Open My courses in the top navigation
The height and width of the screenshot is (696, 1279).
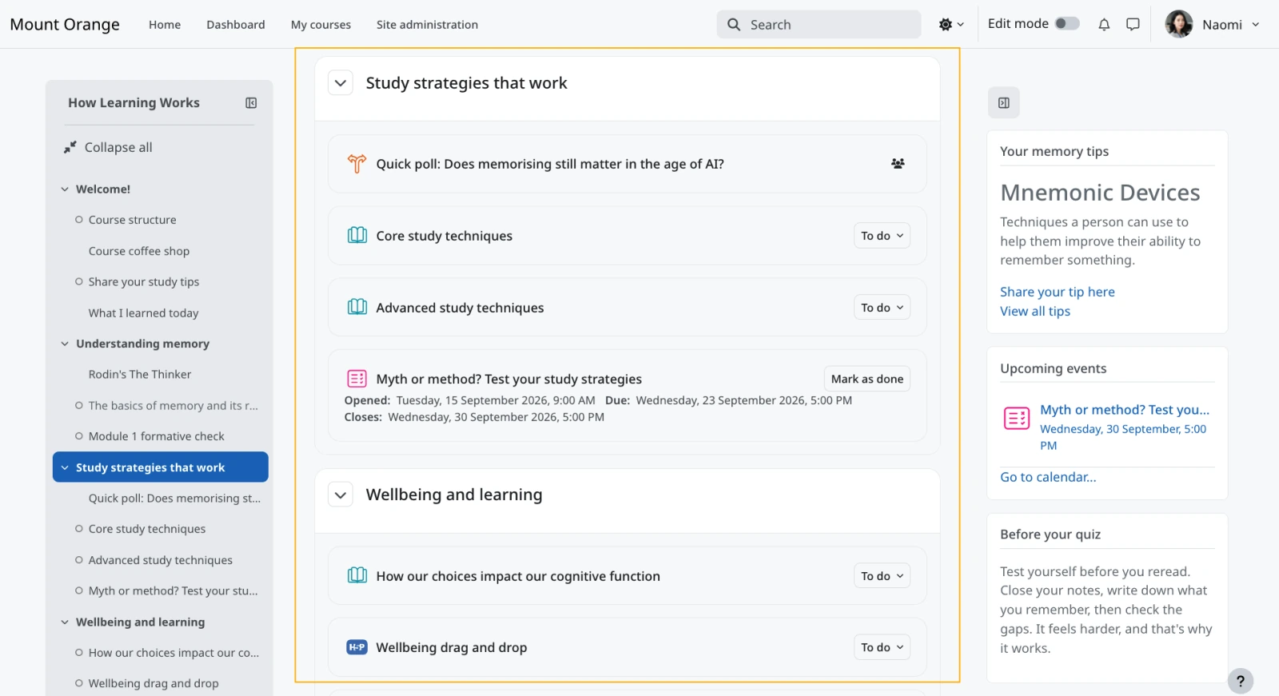[321, 25]
